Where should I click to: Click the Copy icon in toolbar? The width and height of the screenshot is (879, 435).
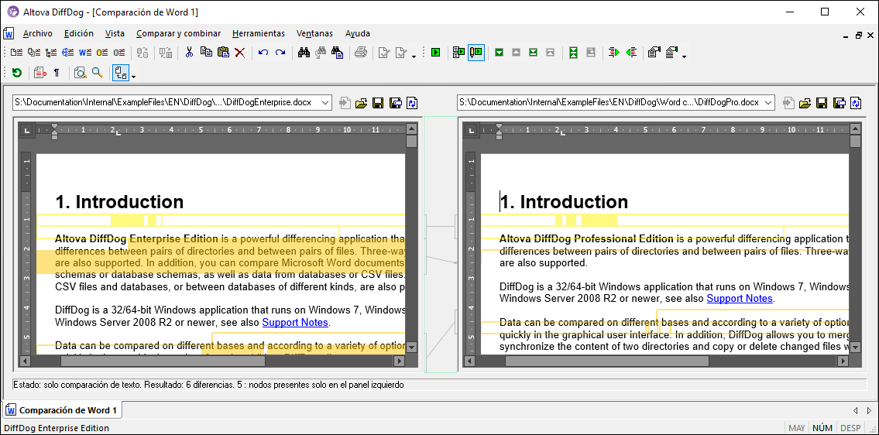click(x=206, y=53)
